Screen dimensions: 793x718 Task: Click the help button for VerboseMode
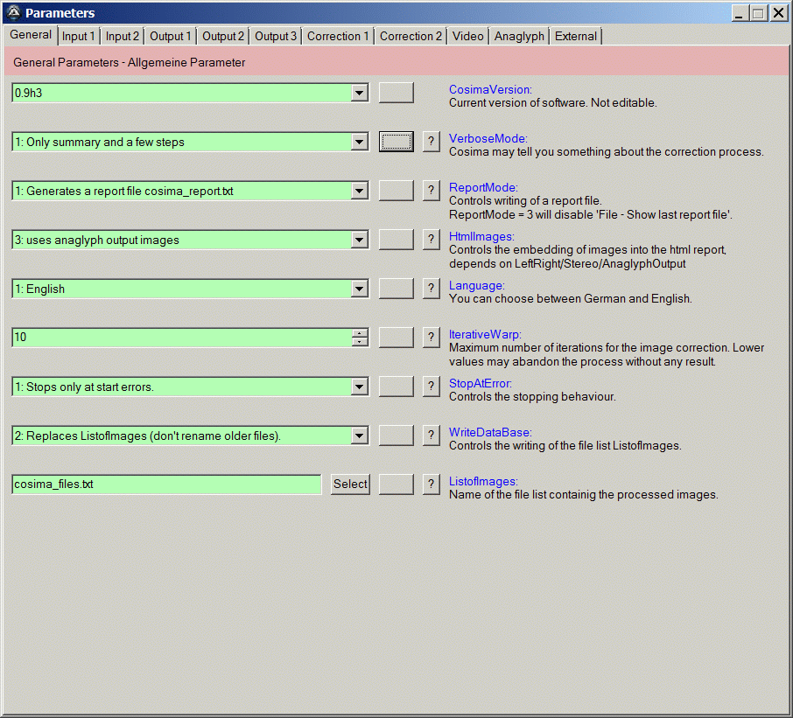[431, 142]
